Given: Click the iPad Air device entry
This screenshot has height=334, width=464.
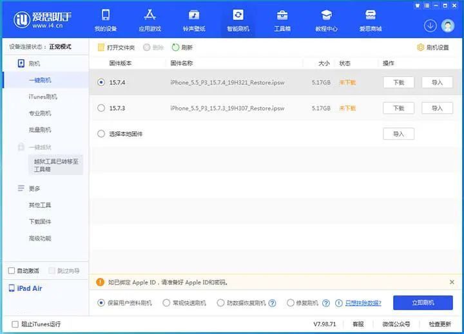Looking at the screenshot, I should pyautogui.click(x=25, y=288).
